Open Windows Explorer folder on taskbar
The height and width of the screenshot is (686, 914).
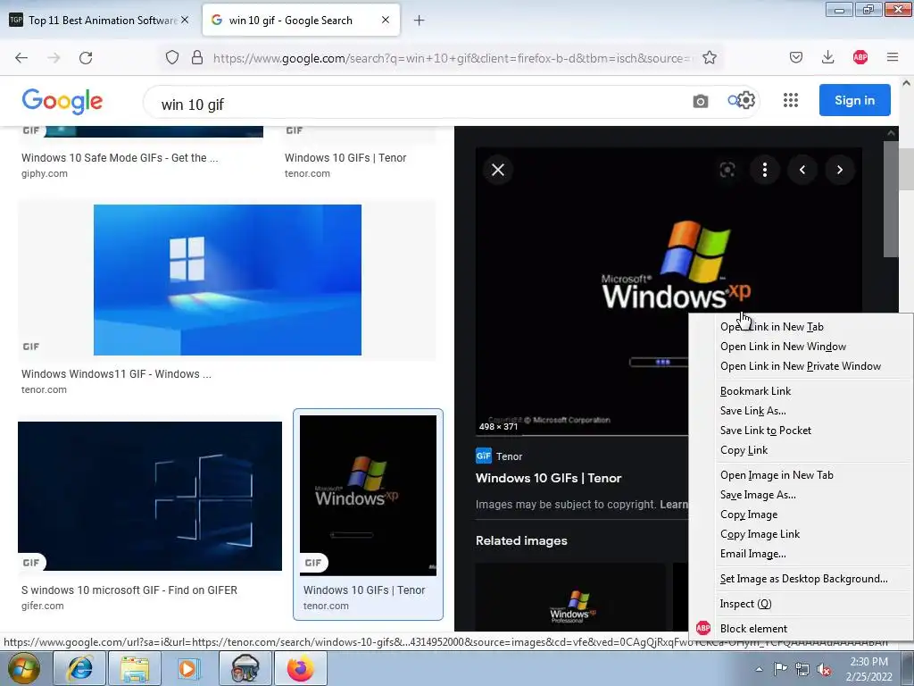click(135, 668)
